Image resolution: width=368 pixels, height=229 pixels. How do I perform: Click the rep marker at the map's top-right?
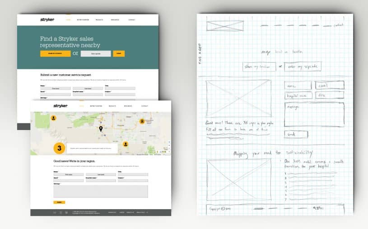(x=142, y=121)
